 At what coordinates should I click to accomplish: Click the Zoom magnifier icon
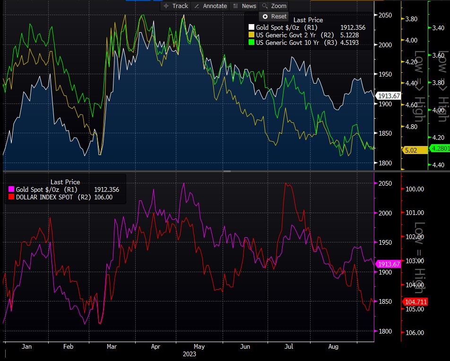click(x=265, y=6)
